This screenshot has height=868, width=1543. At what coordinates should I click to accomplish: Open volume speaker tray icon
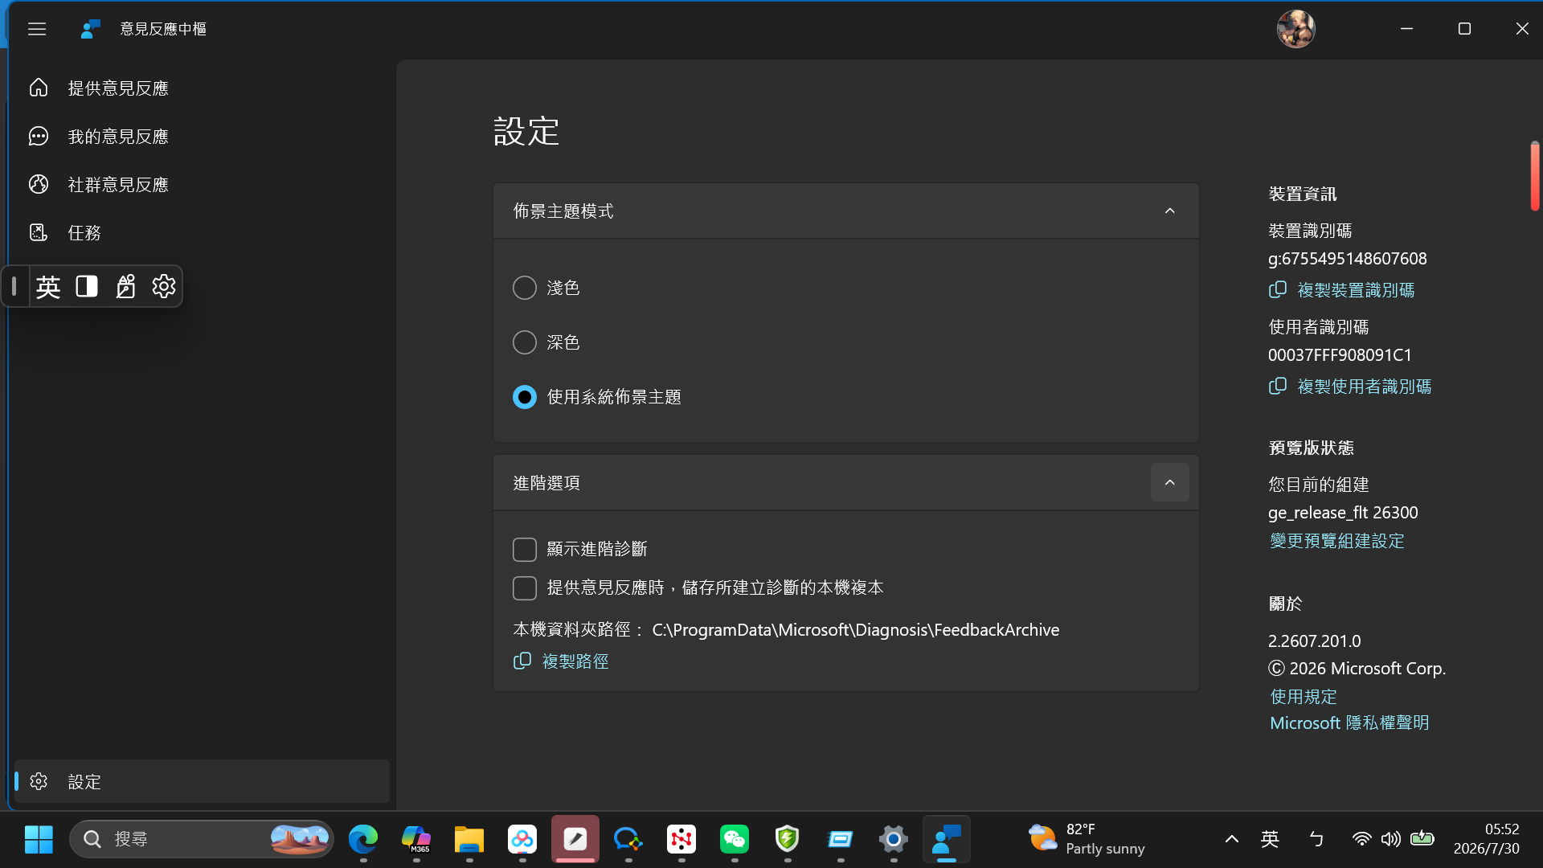(1391, 839)
